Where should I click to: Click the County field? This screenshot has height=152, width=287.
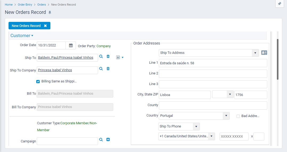point(213,106)
